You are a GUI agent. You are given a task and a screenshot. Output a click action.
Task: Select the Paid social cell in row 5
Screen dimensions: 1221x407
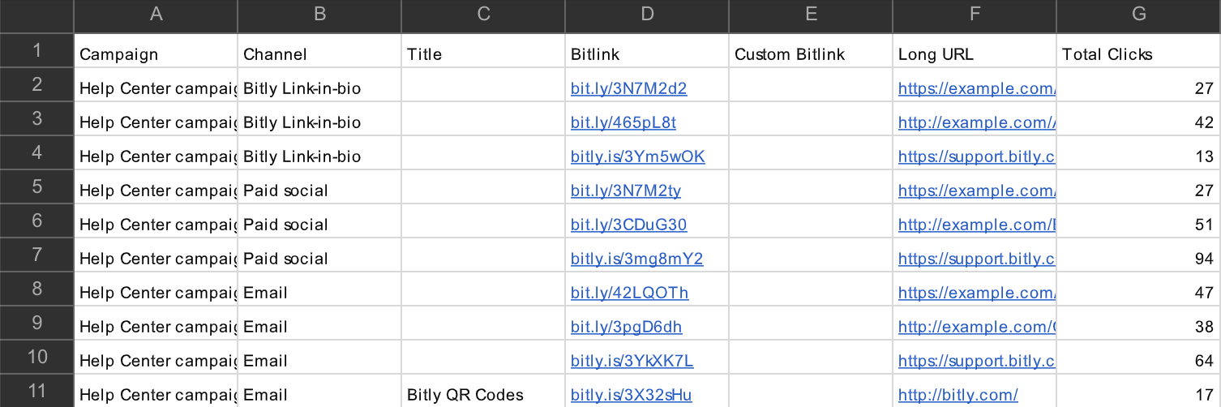319,186
